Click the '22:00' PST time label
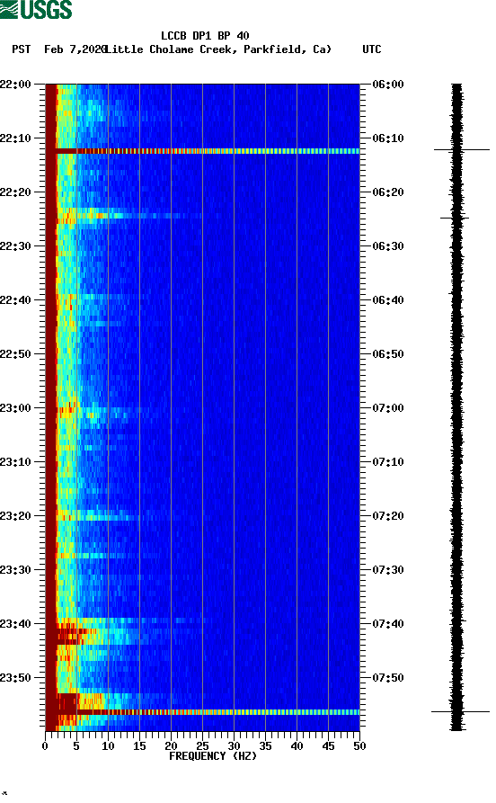Screen dimensions: 496x803 [x=15, y=84]
